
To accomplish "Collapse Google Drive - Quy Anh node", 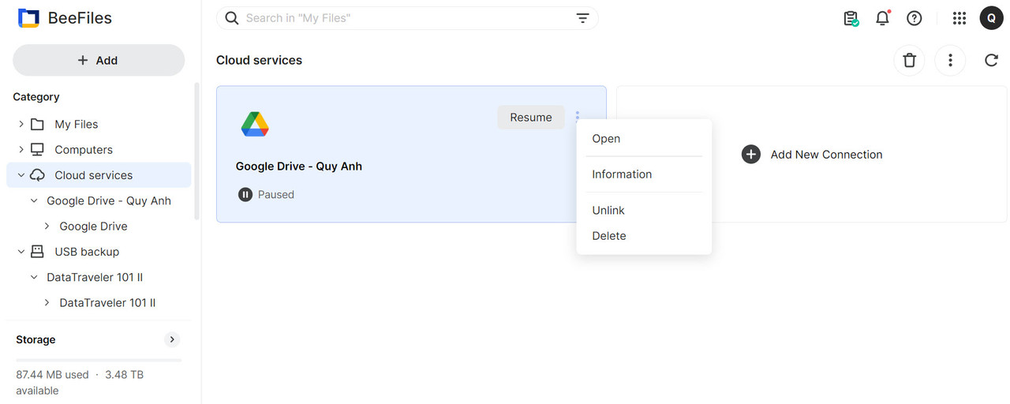I will tap(34, 200).
